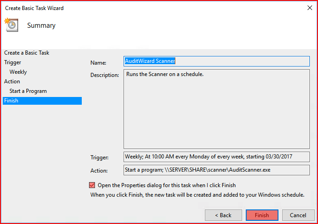The image size is (318, 224).
Task: Toggle the Open Properties dialog checkbox
Action: (92, 185)
